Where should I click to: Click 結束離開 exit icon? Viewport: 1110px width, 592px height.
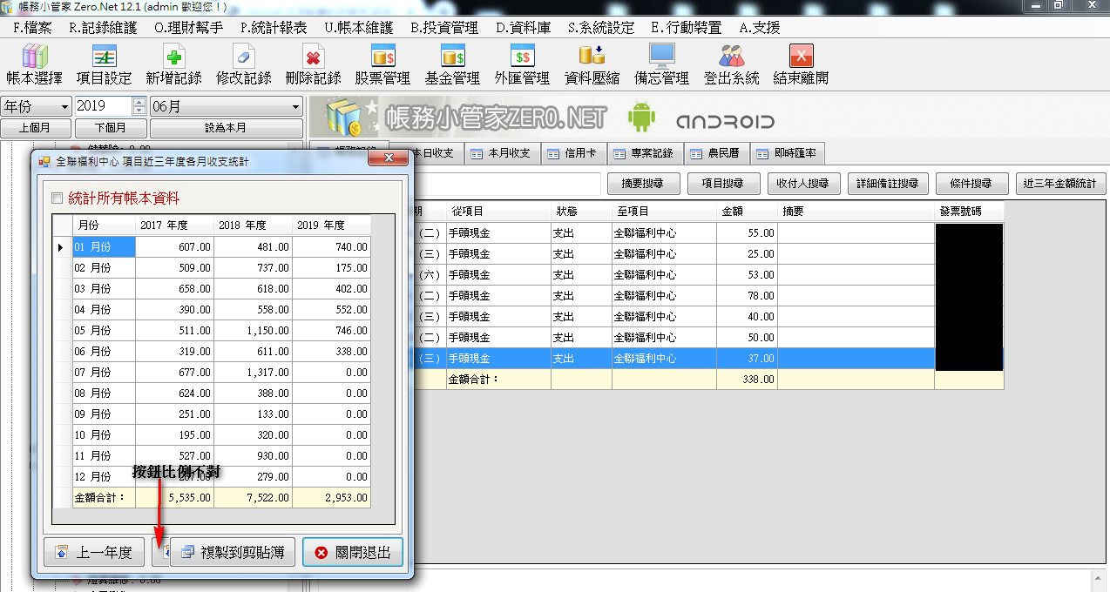click(x=801, y=56)
